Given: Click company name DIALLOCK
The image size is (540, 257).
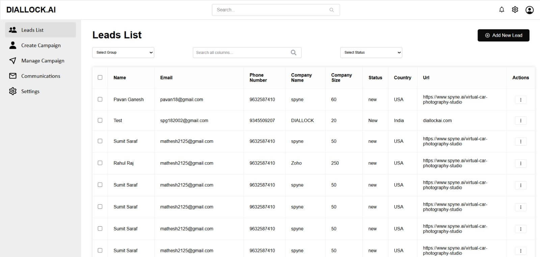Looking at the screenshot, I should point(302,120).
